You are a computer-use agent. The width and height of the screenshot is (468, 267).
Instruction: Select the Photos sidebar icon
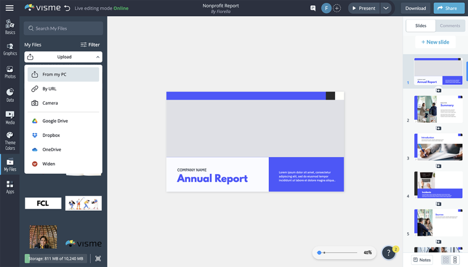point(10,72)
